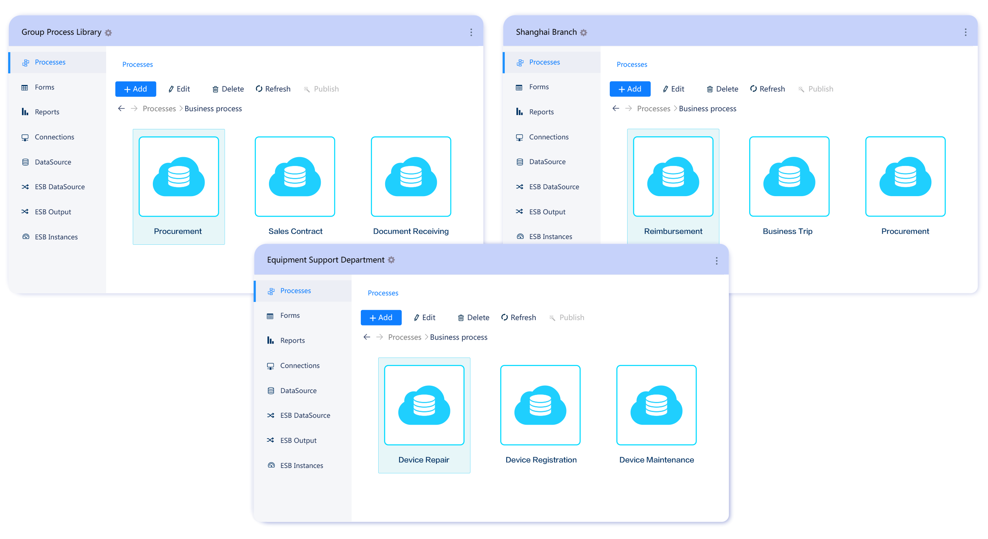Switch to the Processes tab in Equipment Support
Image resolution: width=988 pixels, height=539 pixels.
pos(295,290)
